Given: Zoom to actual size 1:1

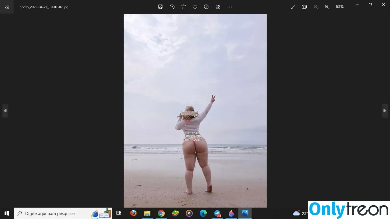Looking at the screenshot, I should point(304,7).
